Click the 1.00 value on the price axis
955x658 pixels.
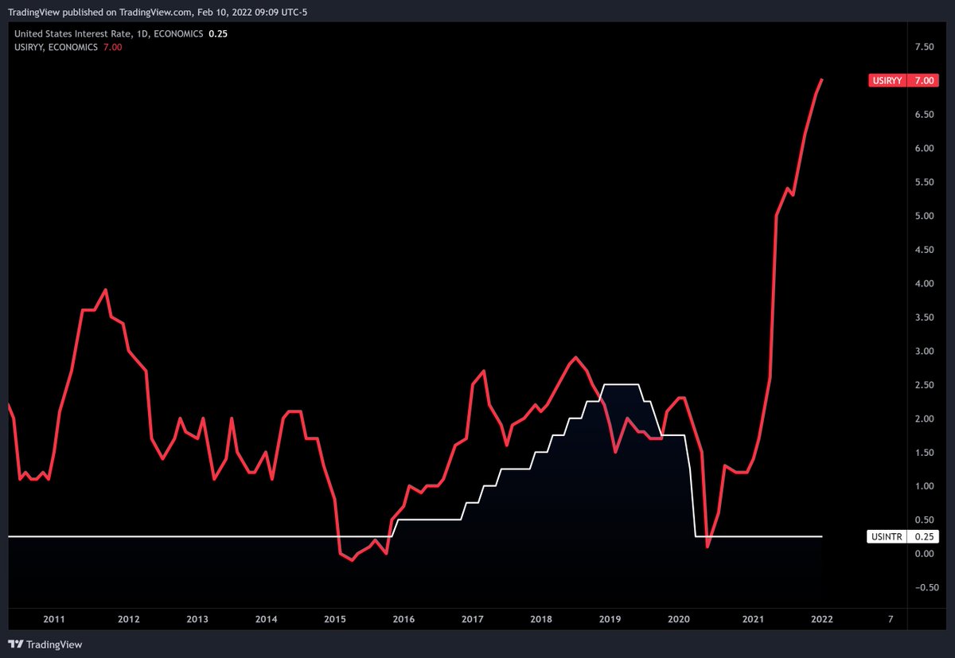[924, 486]
